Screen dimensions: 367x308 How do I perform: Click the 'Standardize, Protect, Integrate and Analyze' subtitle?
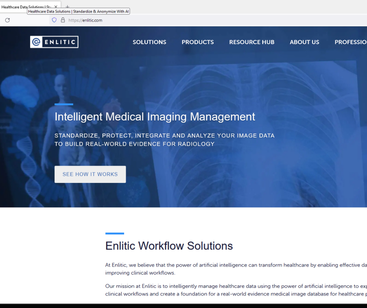164,140
